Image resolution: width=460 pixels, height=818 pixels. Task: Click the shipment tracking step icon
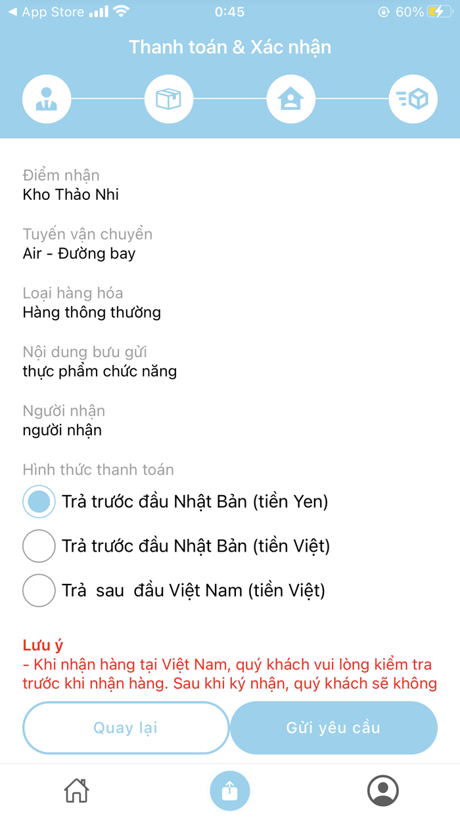413,99
